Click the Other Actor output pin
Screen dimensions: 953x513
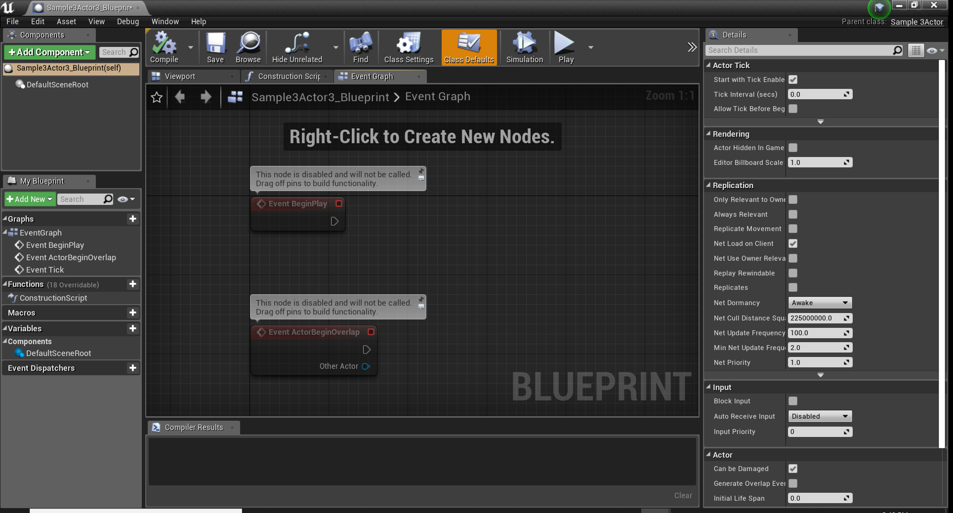(x=366, y=366)
